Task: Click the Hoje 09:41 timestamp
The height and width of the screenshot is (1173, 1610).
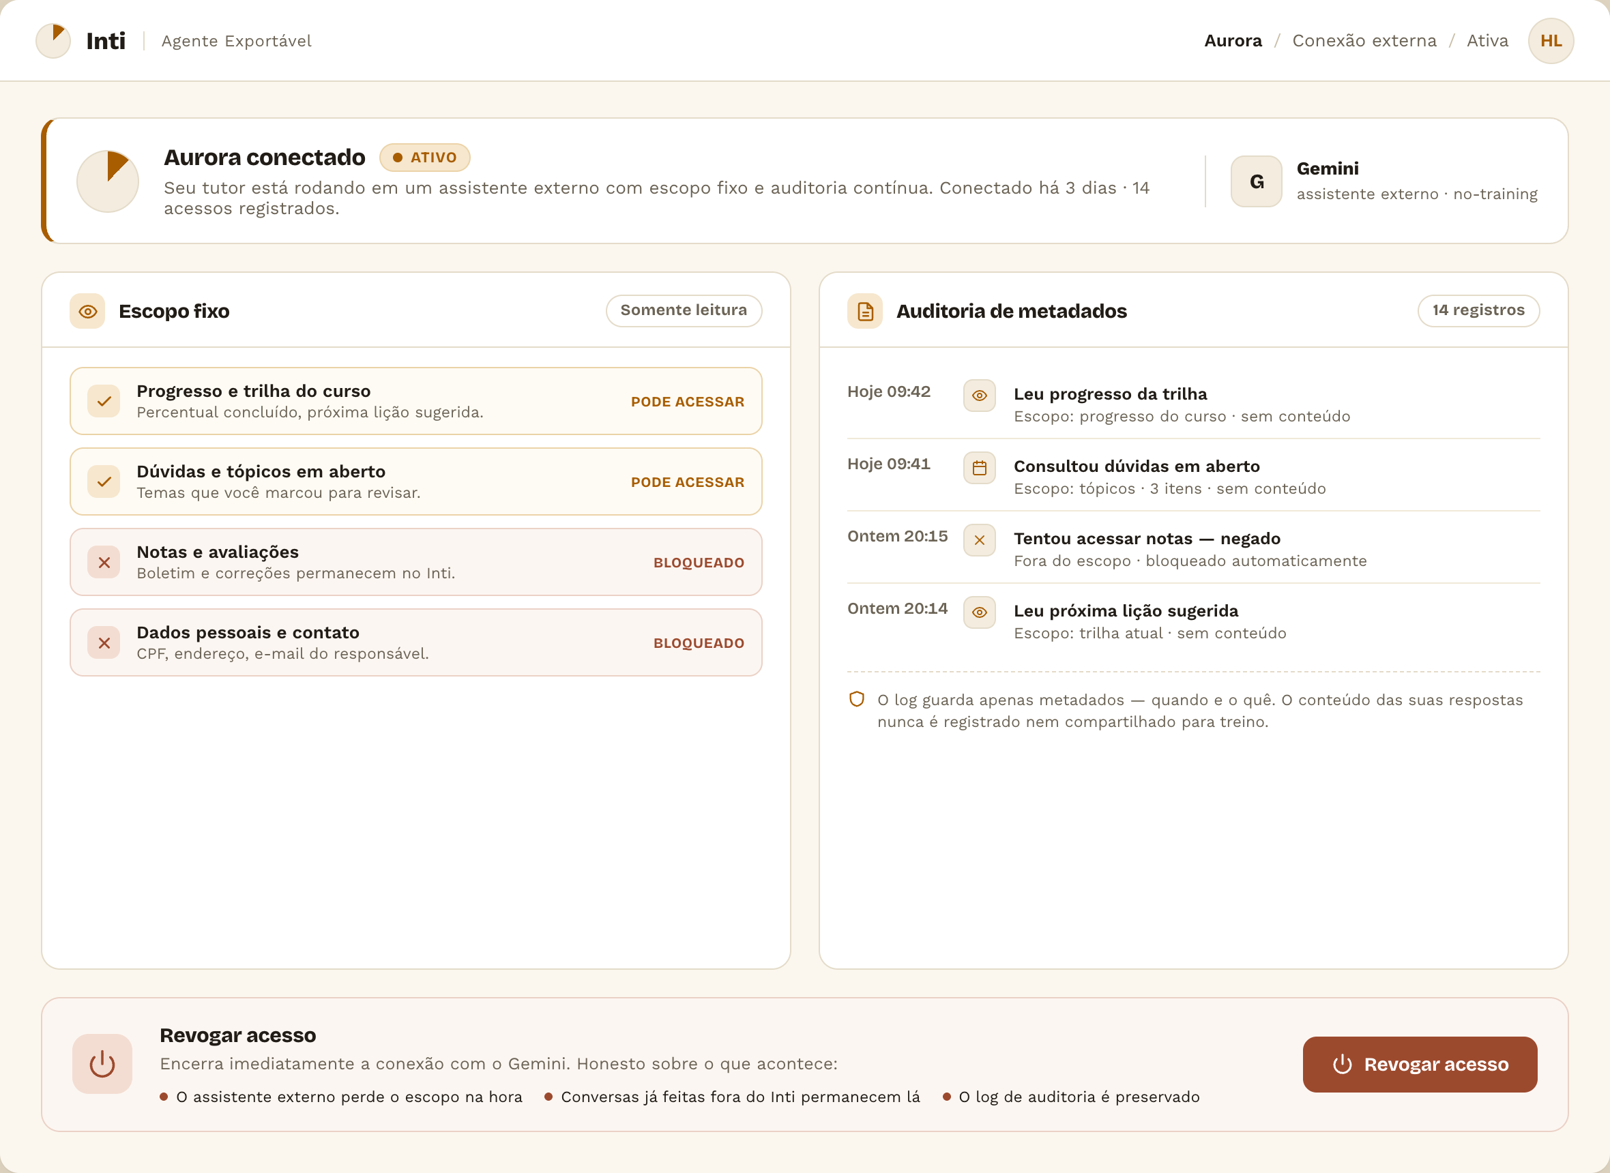Action: click(x=888, y=464)
